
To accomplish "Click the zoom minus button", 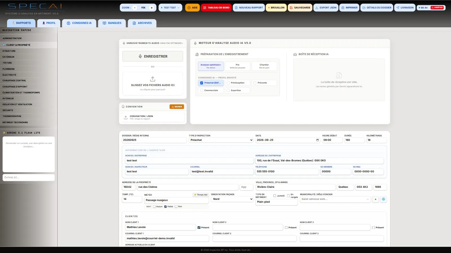I will pos(135,8).
